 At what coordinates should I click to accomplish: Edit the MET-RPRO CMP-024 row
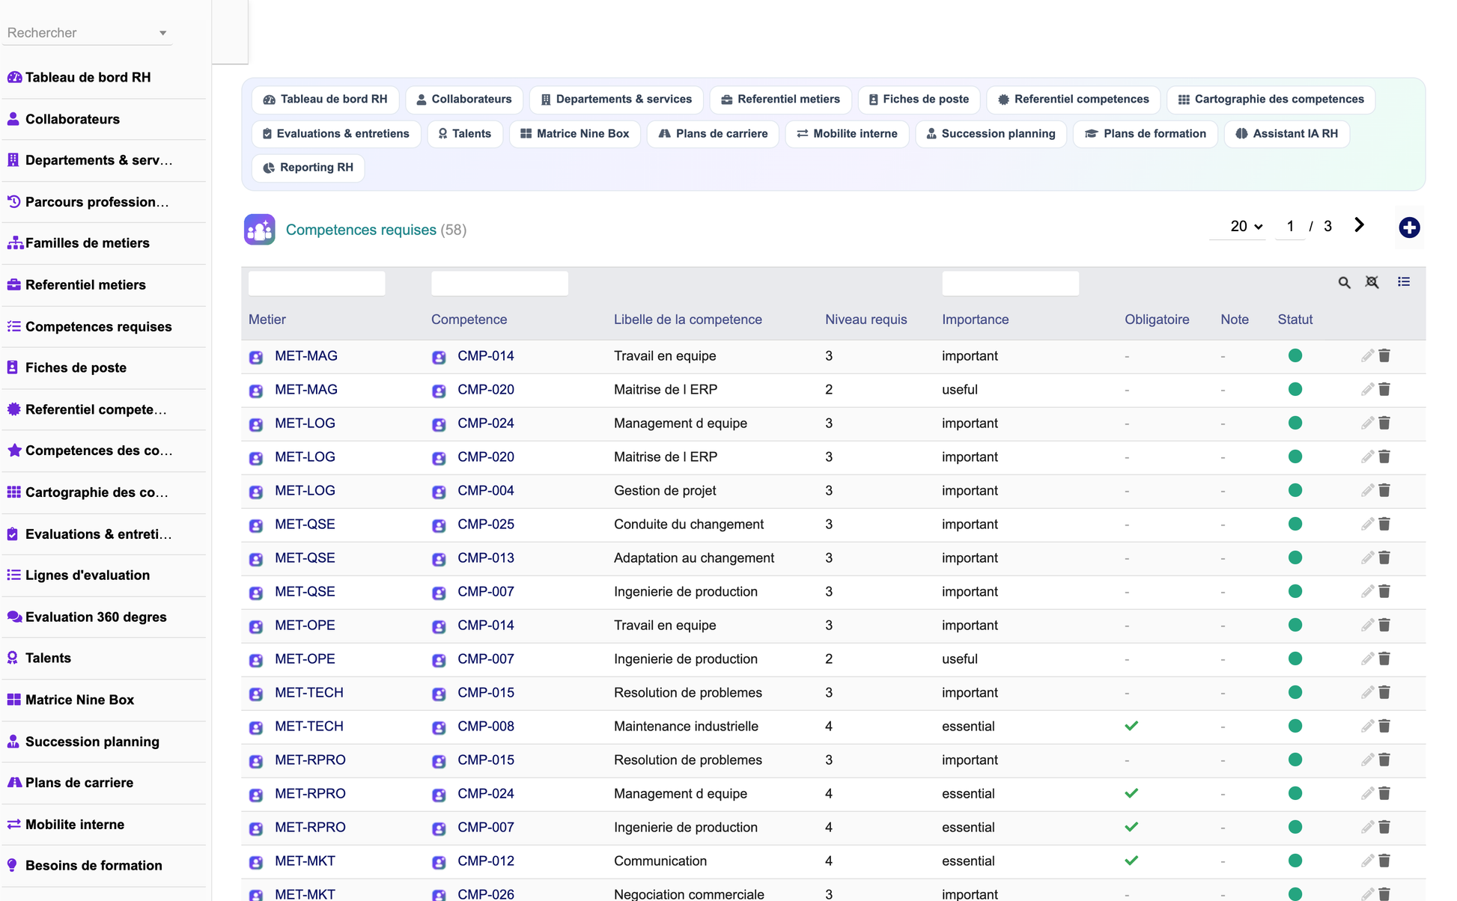1367,793
